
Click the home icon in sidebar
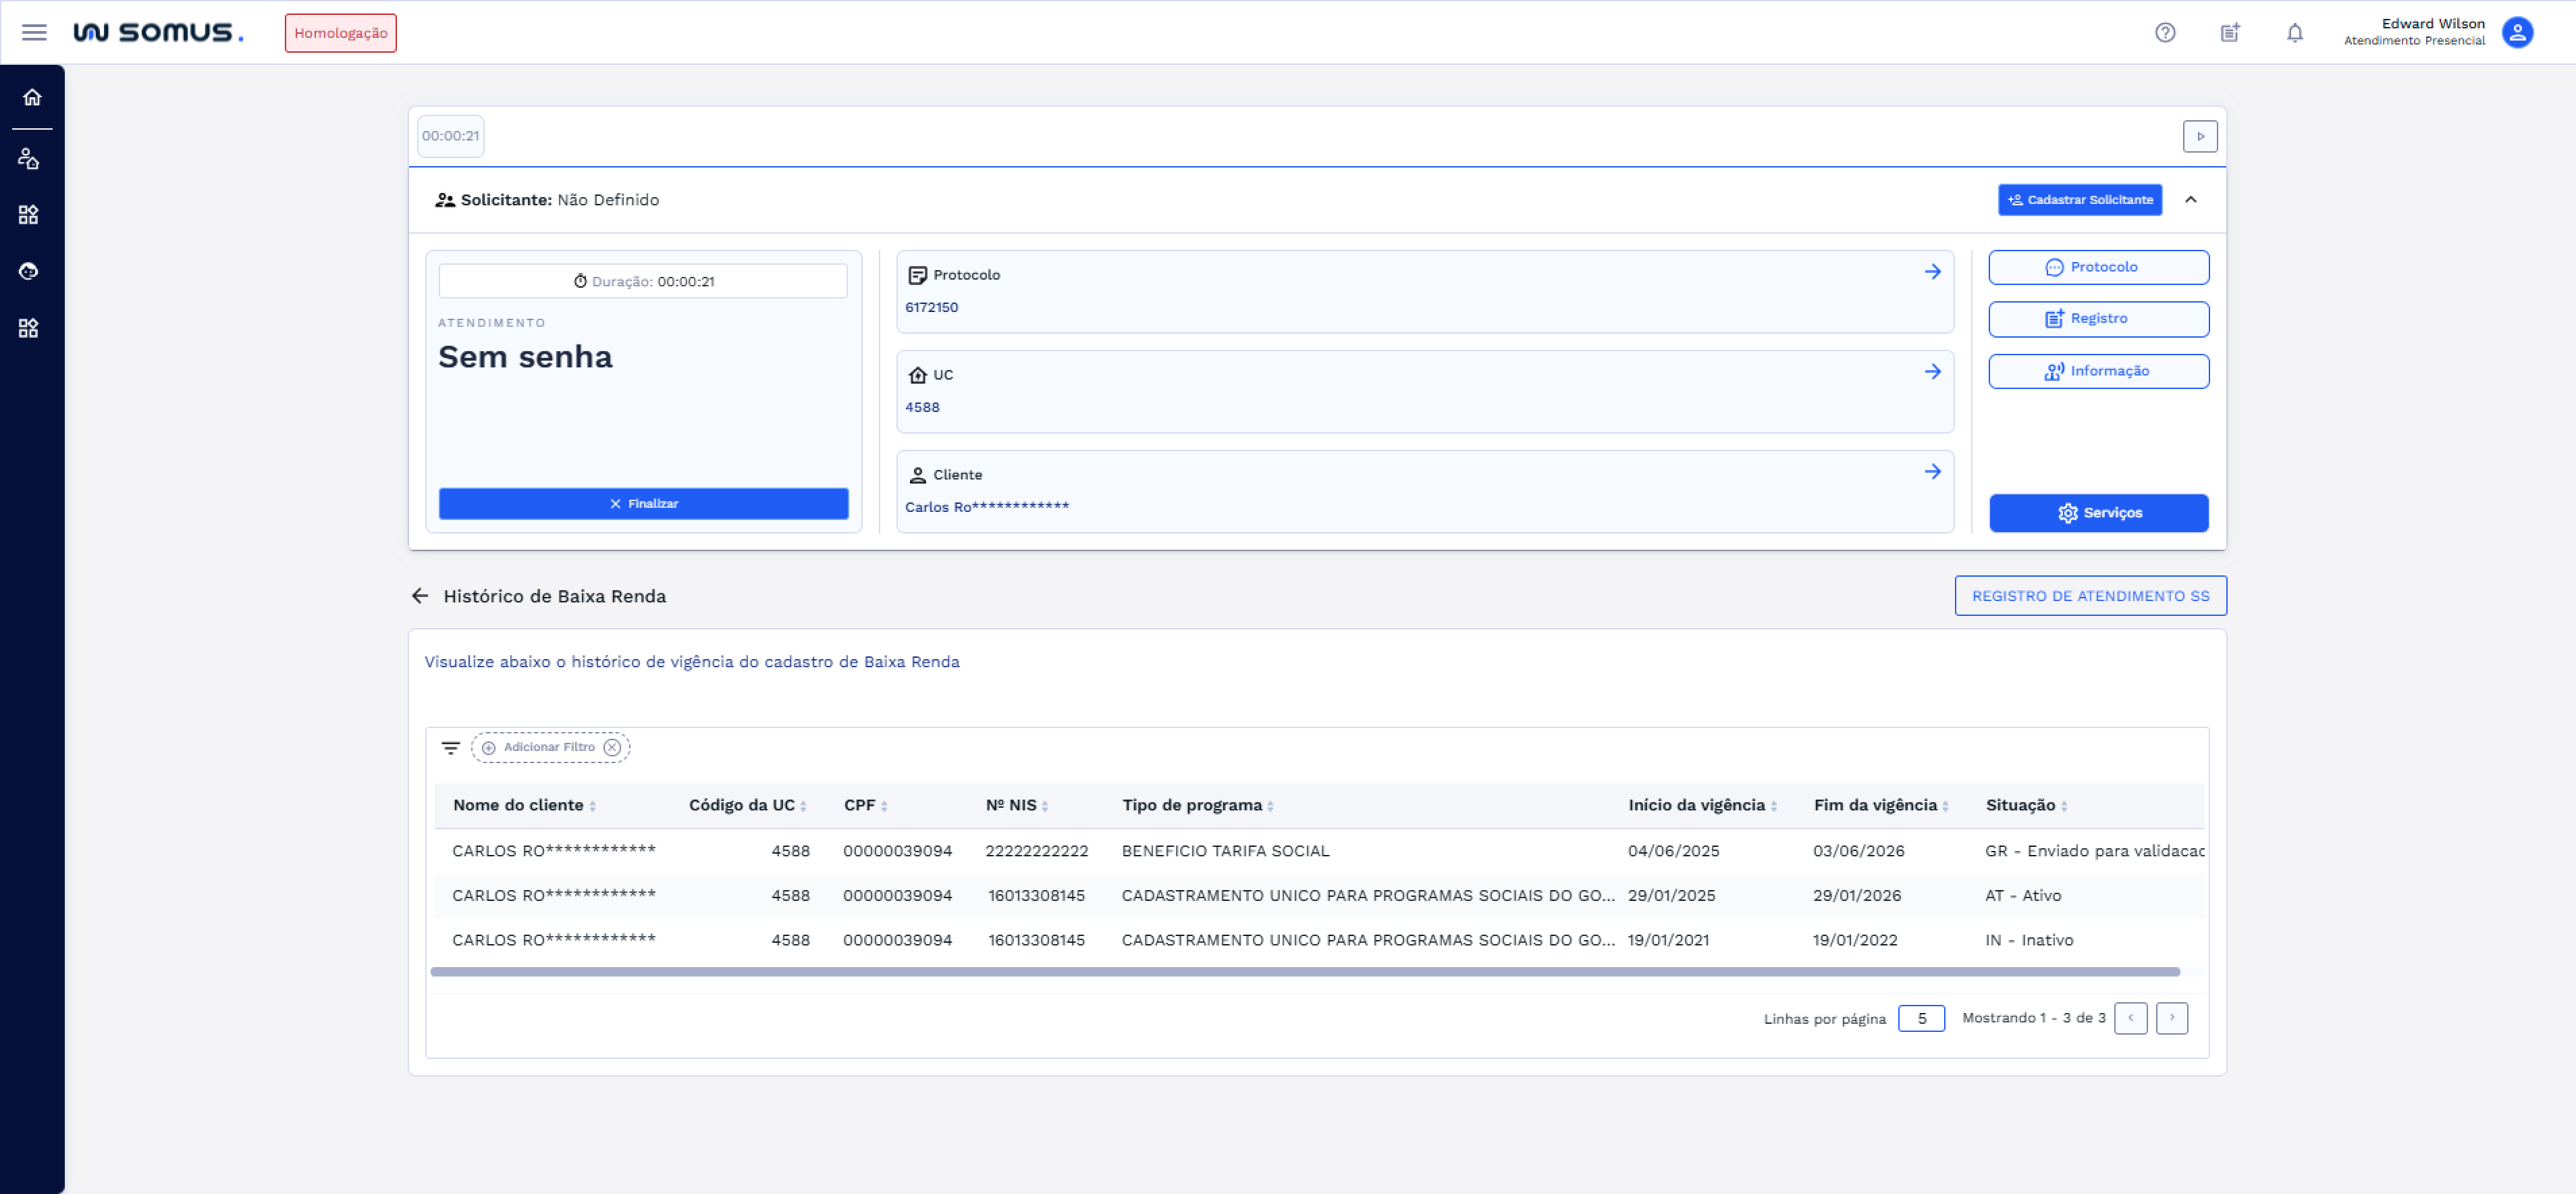click(32, 97)
